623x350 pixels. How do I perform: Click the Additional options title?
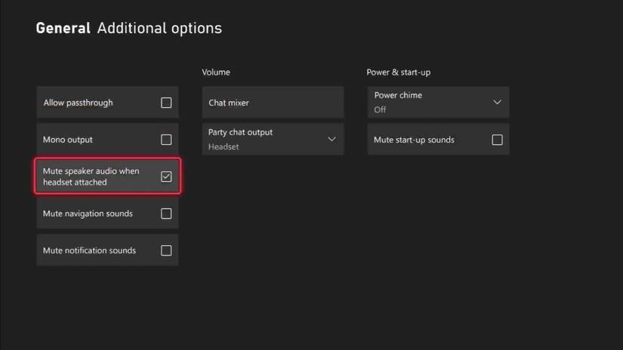point(159,29)
